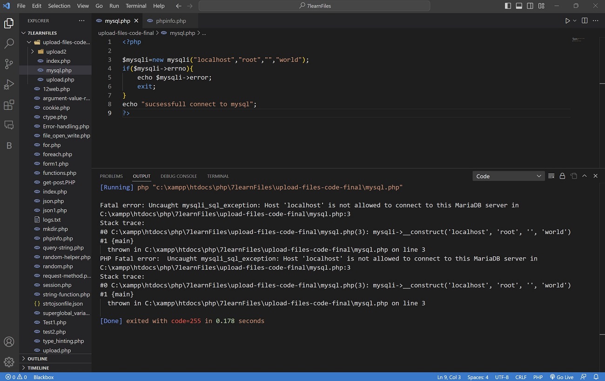Open the Accounts icon
Screen dimensions: 605x381
tap(9, 342)
